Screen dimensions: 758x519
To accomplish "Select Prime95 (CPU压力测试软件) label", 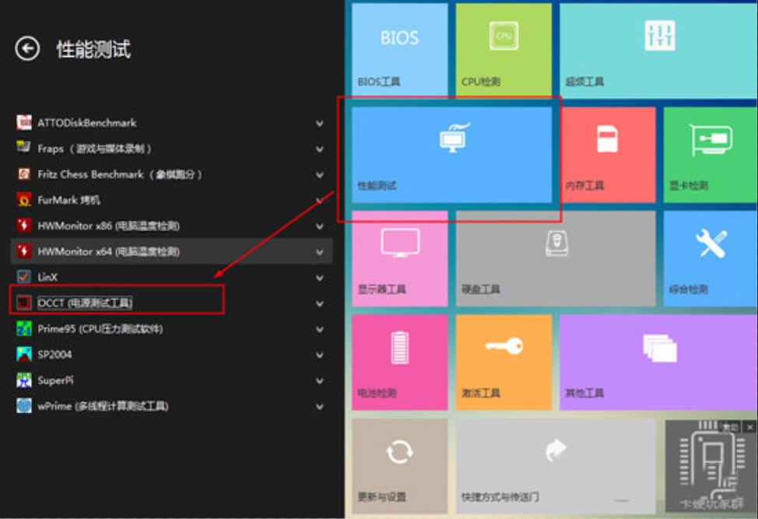I will [100, 328].
